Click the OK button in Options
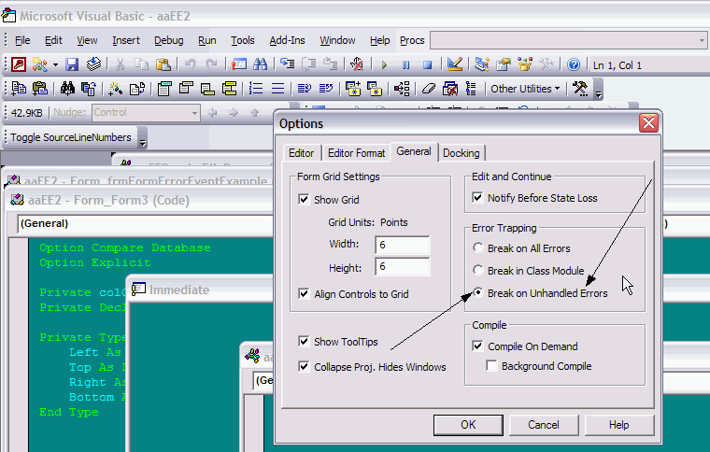This screenshot has height=452, width=710. (468, 425)
